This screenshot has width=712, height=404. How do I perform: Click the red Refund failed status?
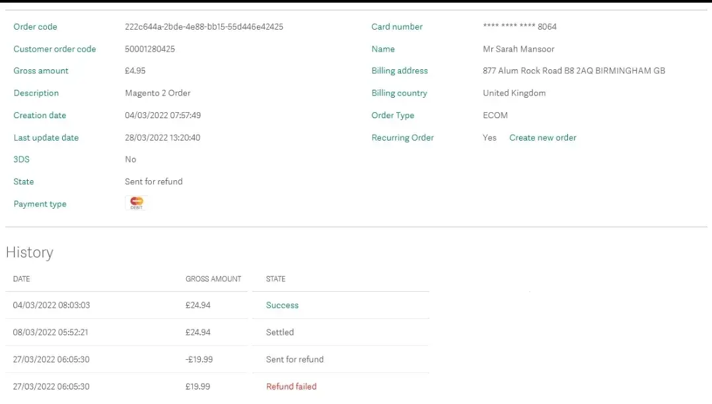(291, 386)
